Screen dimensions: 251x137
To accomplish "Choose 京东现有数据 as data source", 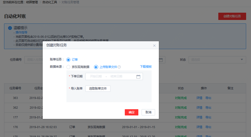I will (x=68, y=67).
